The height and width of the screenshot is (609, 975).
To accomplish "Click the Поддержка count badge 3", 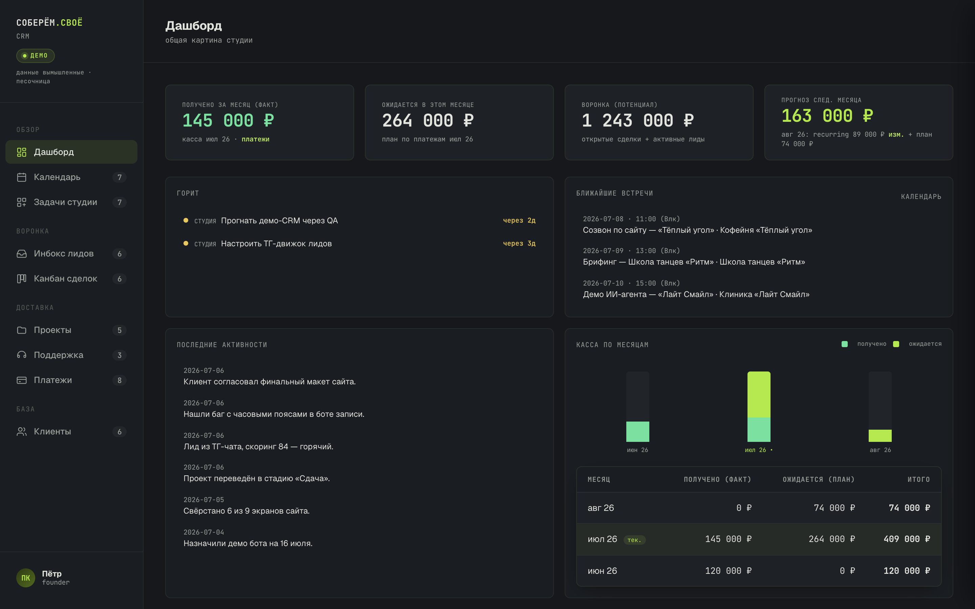I will pyautogui.click(x=119, y=355).
